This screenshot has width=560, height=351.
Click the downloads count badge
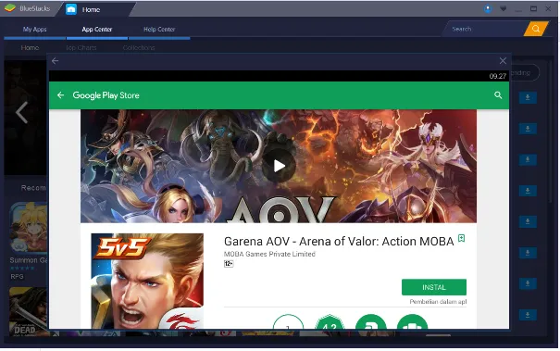288,321
